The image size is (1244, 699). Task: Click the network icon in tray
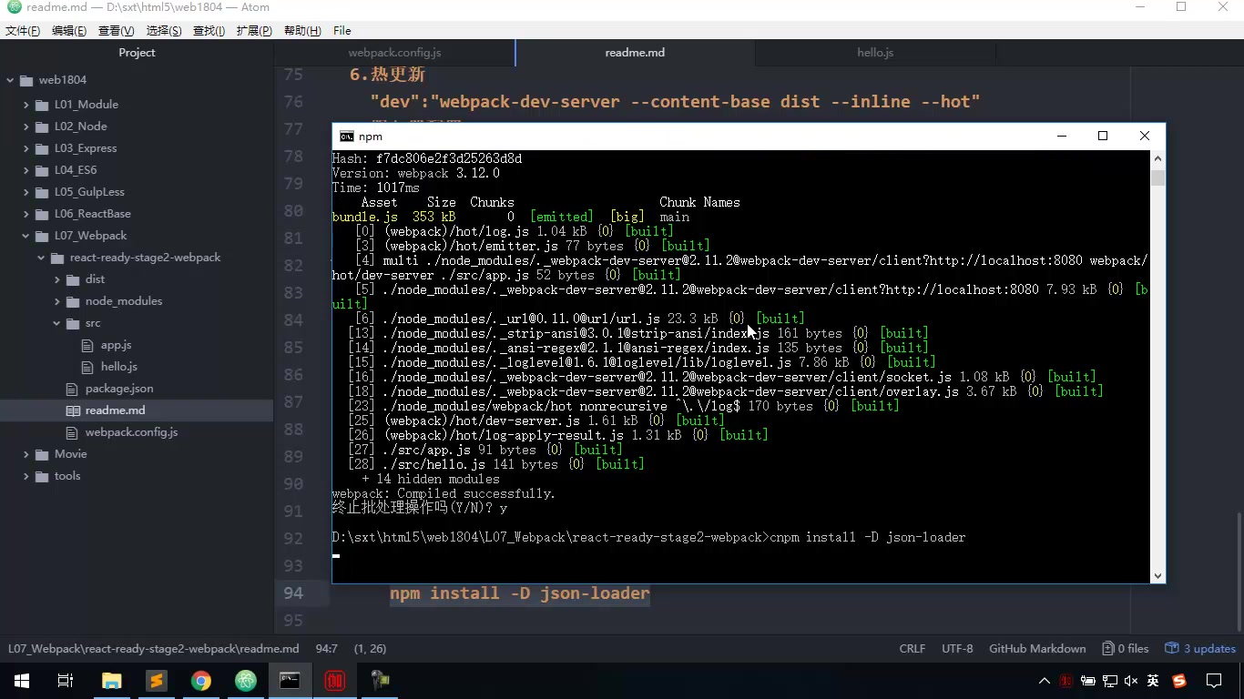click(1110, 681)
